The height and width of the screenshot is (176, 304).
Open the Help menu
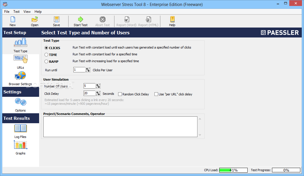[38, 12]
